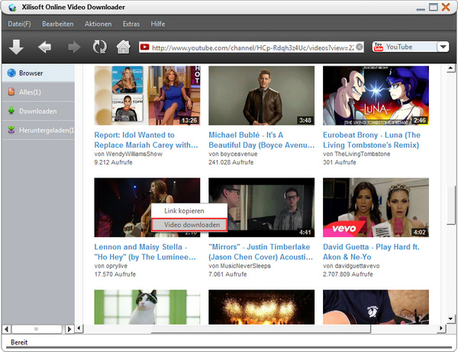Screen dimensions: 458x352
Task: Open the Aktionen menu
Action: (x=98, y=24)
